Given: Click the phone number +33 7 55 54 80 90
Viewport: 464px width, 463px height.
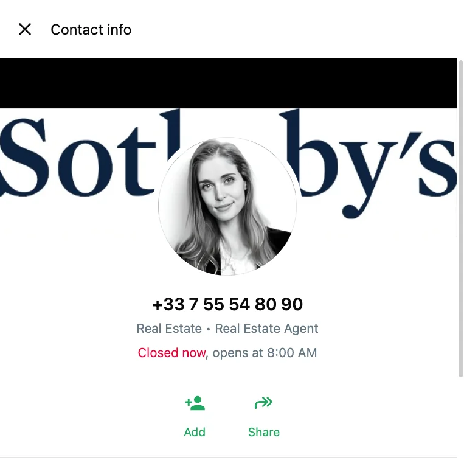Looking at the screenshot, I should coord(227,304).
